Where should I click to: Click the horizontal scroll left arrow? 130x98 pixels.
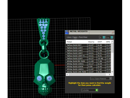(x=67, y=75)
